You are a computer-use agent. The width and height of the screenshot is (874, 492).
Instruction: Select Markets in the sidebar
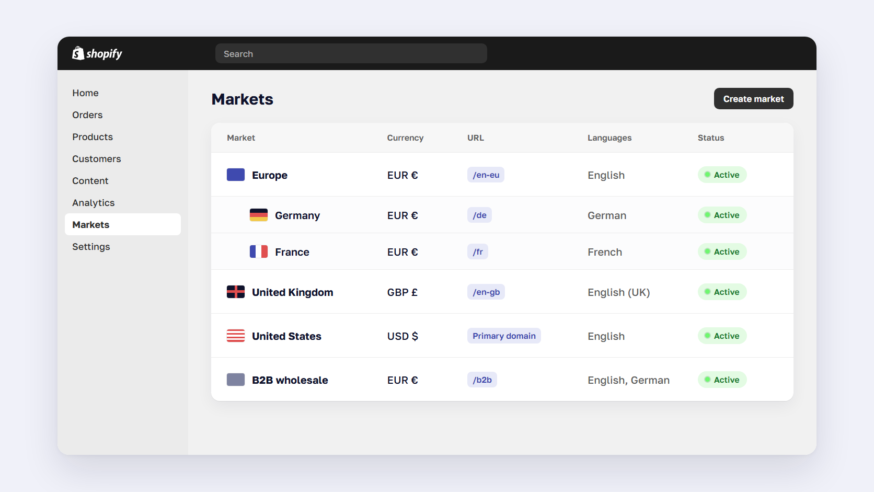(x=123, y=224)
